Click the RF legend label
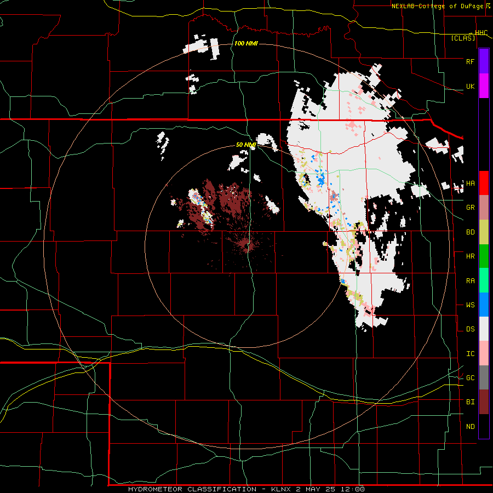 (470, 61)
